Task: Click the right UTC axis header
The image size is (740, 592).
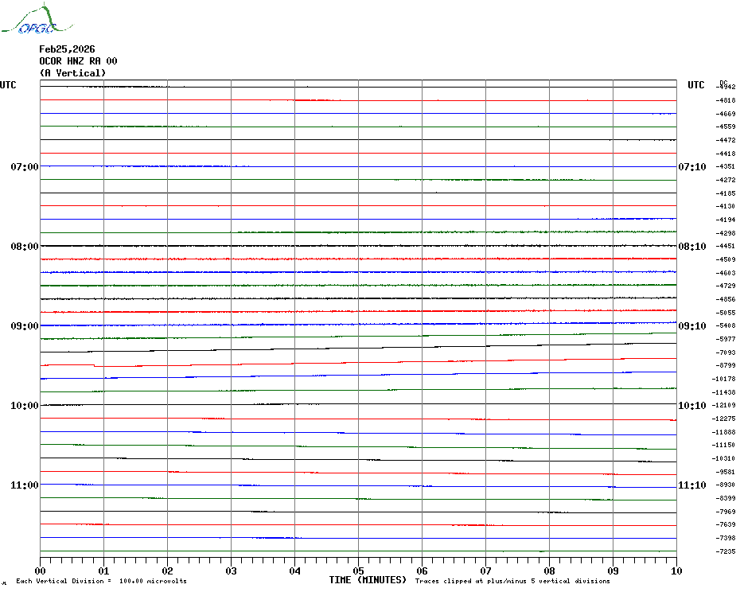Action: [695, 85]
